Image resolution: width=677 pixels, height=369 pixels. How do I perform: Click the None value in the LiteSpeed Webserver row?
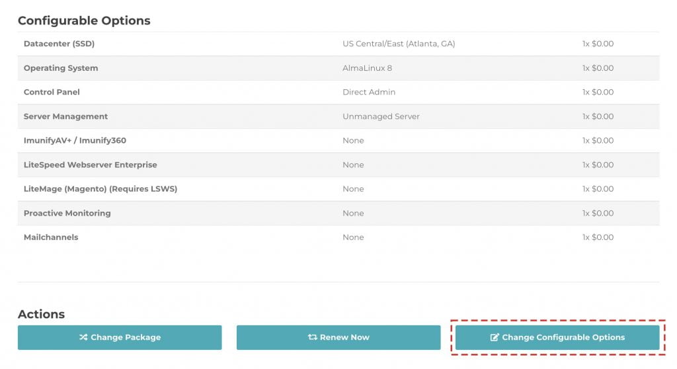pyautogui.click(x=353, y=165)
